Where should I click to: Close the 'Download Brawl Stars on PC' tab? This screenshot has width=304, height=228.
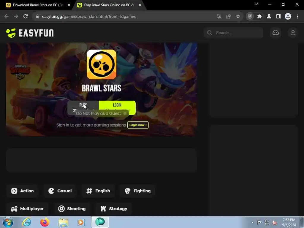(69, 5)
